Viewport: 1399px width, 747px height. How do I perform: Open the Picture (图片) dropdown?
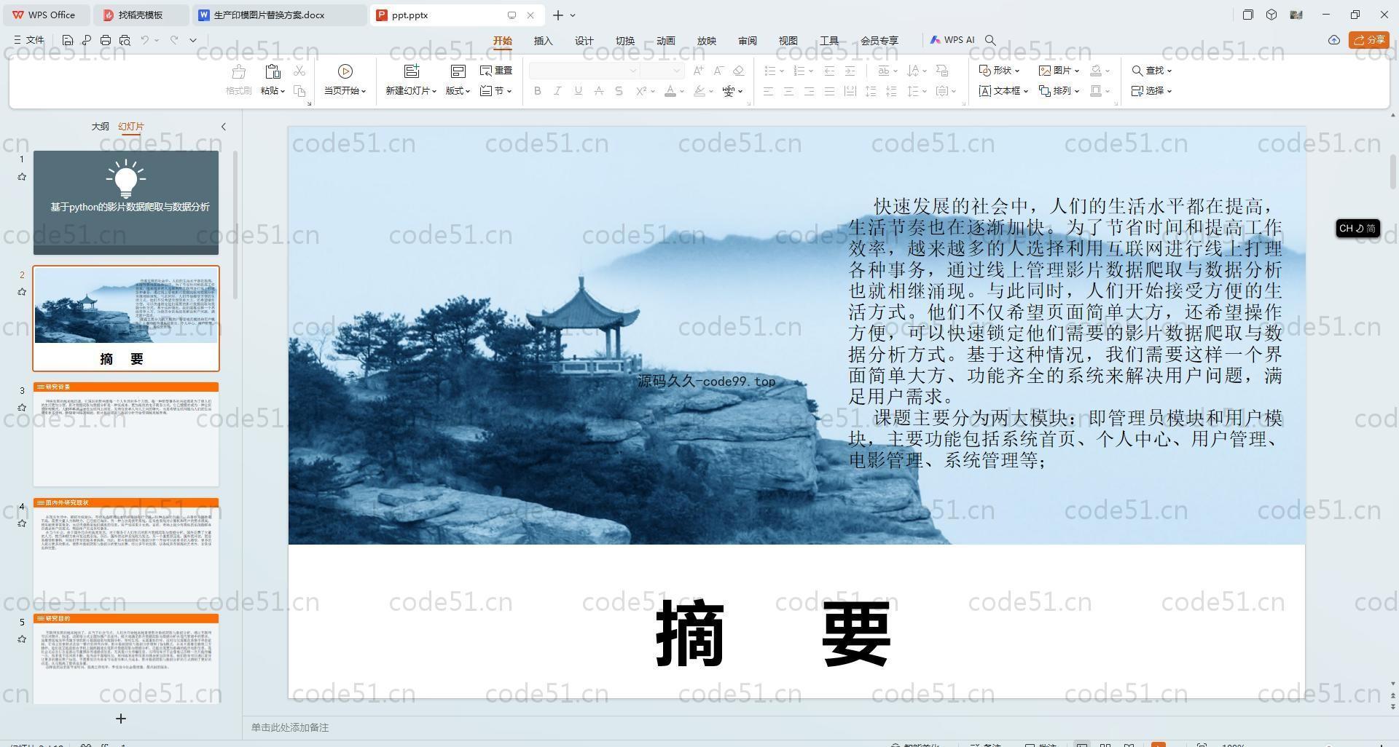(x=1059, y=71)
